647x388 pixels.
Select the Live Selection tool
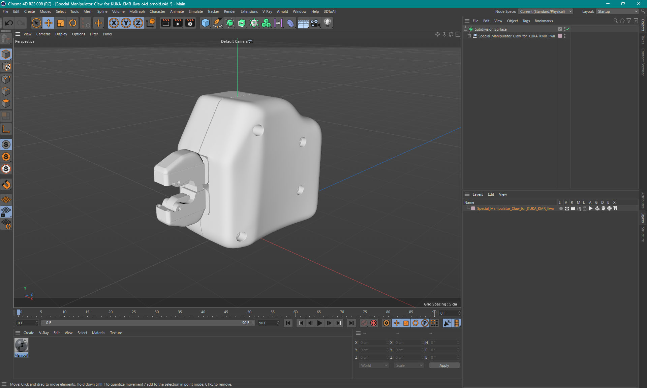coord(36,23)
